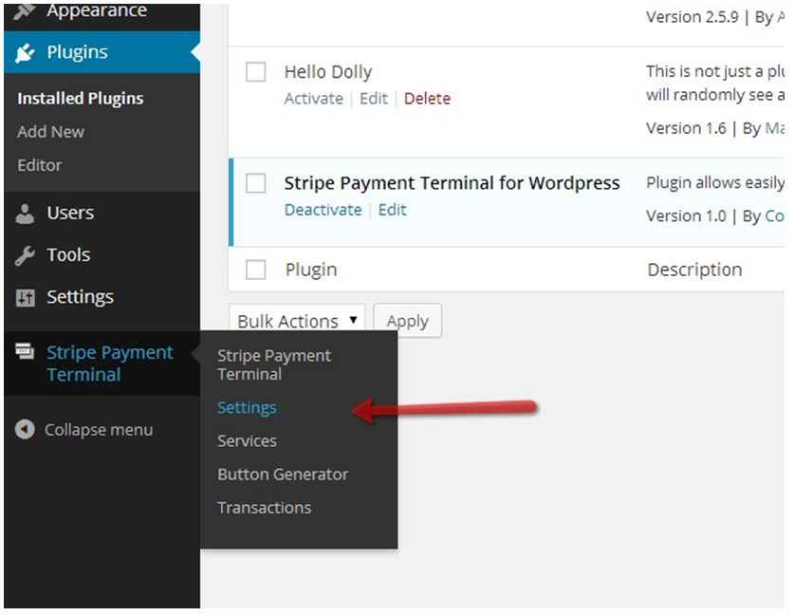Viewport: 794px width, 616px height.
Task: Edit the Hello Dolly plugin
Action: pos(374,99)
